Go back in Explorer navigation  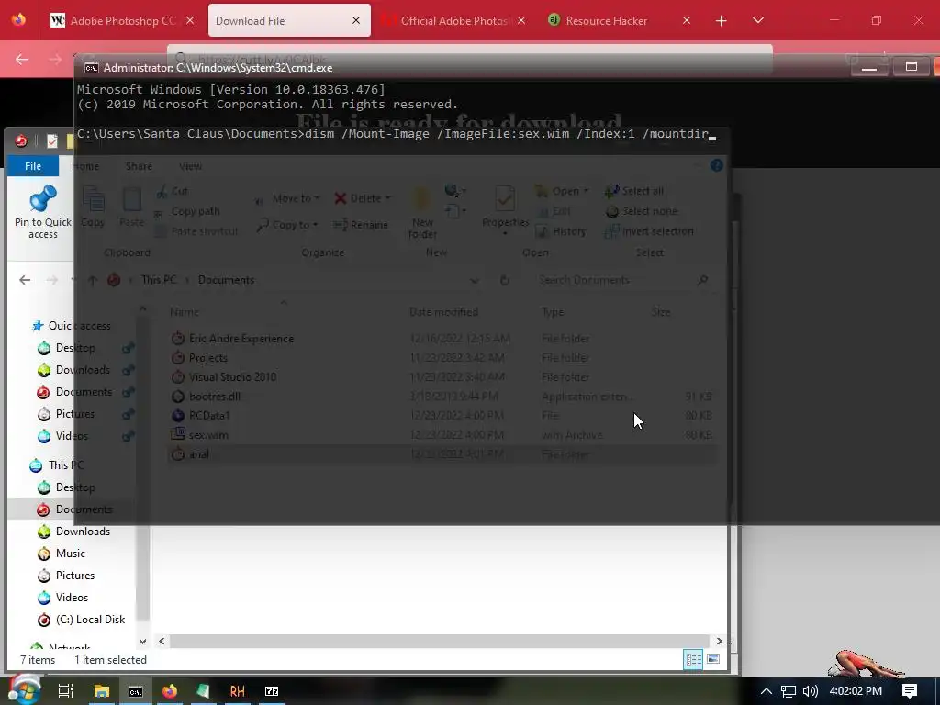coord(25,280)
